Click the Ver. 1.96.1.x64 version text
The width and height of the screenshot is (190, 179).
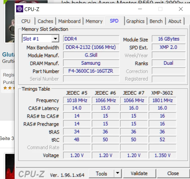[67, 175]
